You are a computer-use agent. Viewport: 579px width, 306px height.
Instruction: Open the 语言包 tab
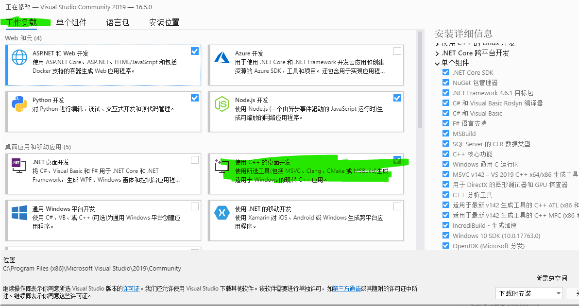[x=118, y=22]
